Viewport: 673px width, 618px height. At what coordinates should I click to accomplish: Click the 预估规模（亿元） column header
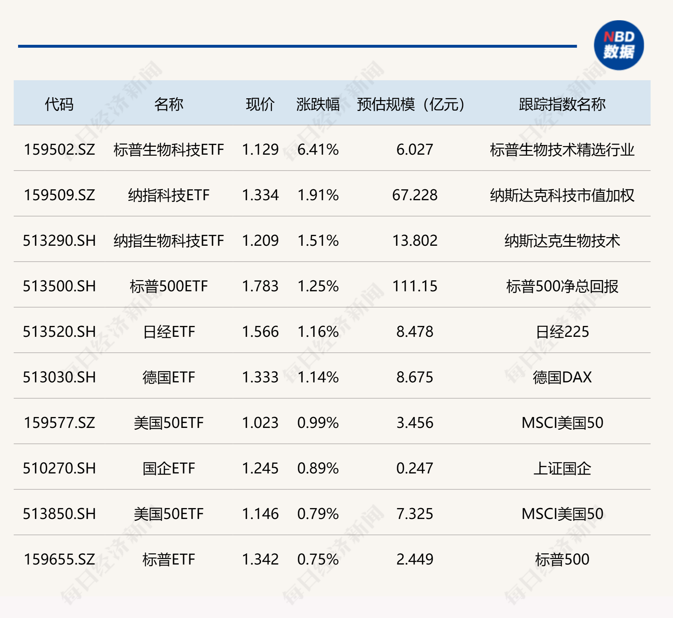coord(411,104)
